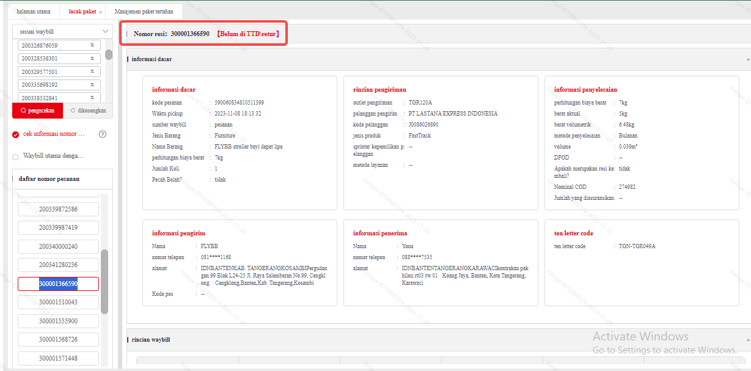The height and width of the screenshot is (371, 751).
Task: Click Waktu pickup value 2023-11-08 18:13:32
Action: (x=238, y=114)
